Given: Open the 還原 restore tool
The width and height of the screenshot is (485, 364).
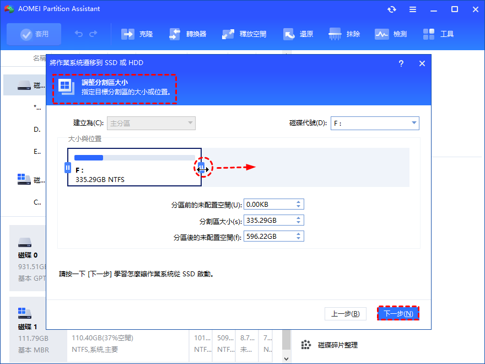Looking at the screenshot, I should coord(298,34).
